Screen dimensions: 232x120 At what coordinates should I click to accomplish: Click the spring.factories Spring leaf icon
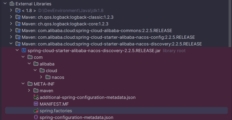click(36, 111)
